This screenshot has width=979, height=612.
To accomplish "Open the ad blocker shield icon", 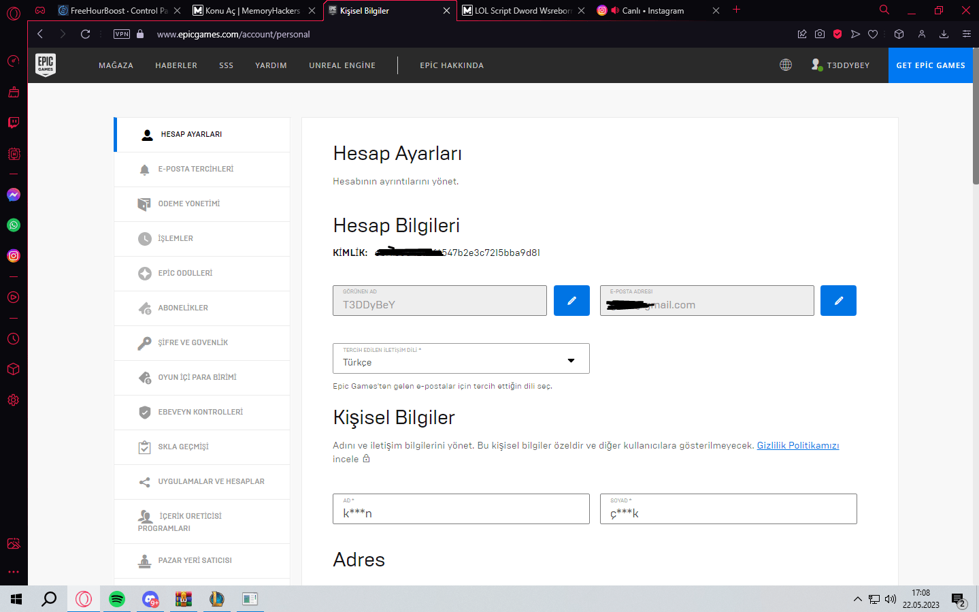I will [837, 34].
